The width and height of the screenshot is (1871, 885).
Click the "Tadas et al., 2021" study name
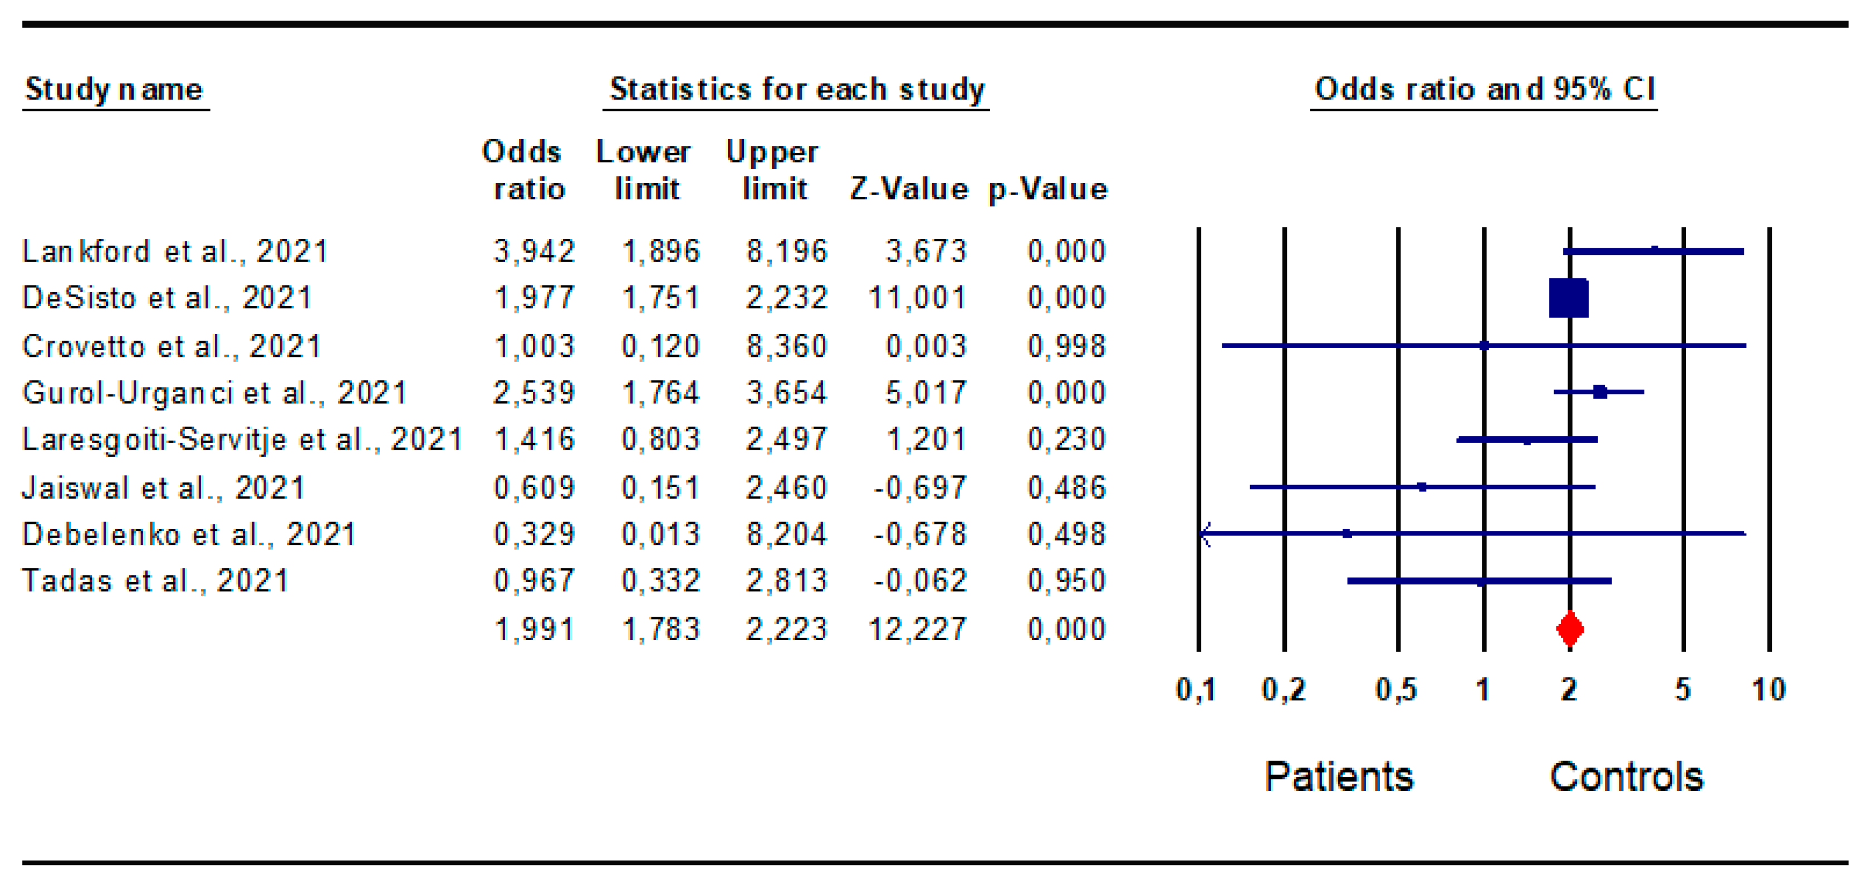coord(155,581)
